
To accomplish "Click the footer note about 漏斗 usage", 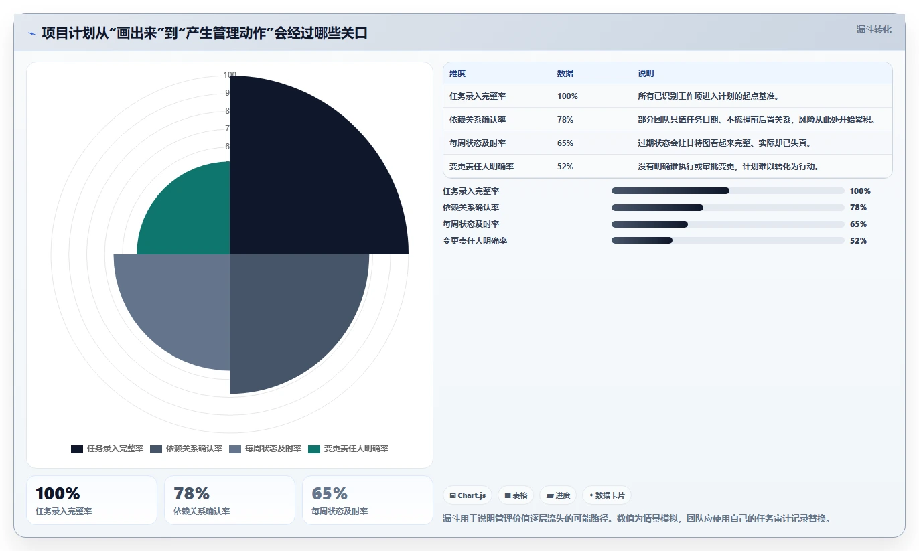I will (637, 519).
